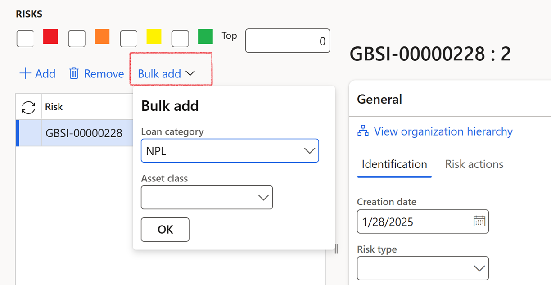Select the orange risk color indicator
Image resolution: width=551 pixels, height=285 pixels.
click(102, 38)
